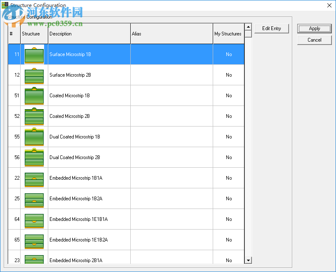
Task: Click row number 64
Action: pyautogui.click(x=17, y=219)
